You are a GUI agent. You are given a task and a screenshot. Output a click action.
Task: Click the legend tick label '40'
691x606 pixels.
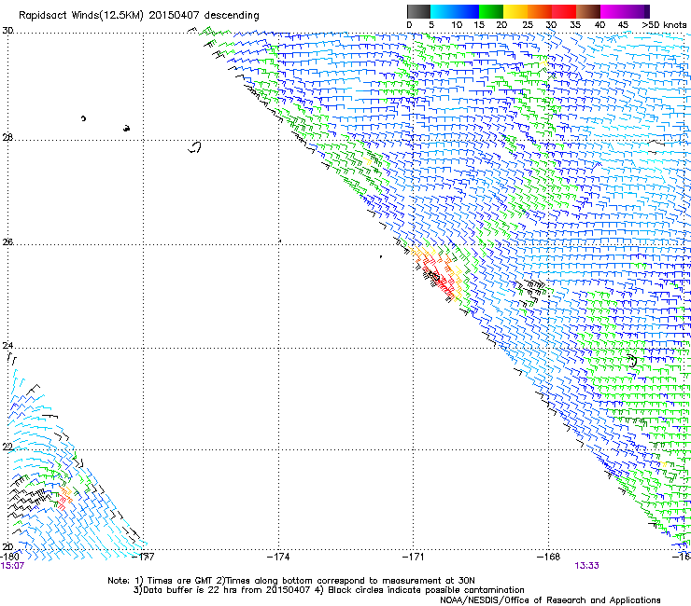click(599, 25)
